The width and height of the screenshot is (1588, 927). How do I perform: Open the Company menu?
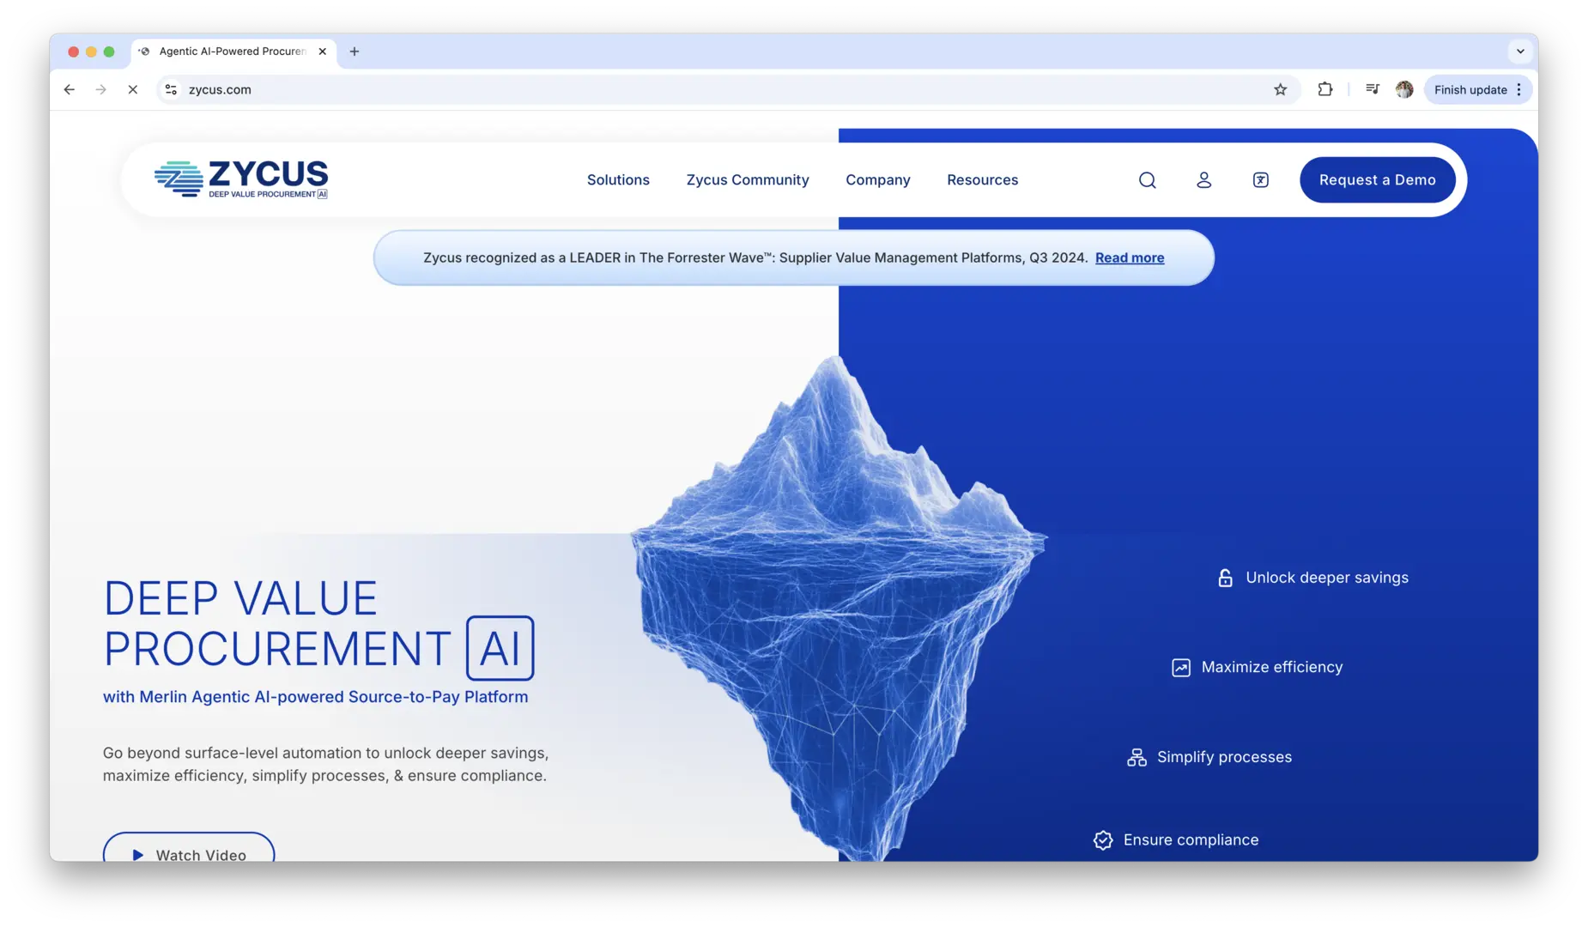tap(878, 180)
